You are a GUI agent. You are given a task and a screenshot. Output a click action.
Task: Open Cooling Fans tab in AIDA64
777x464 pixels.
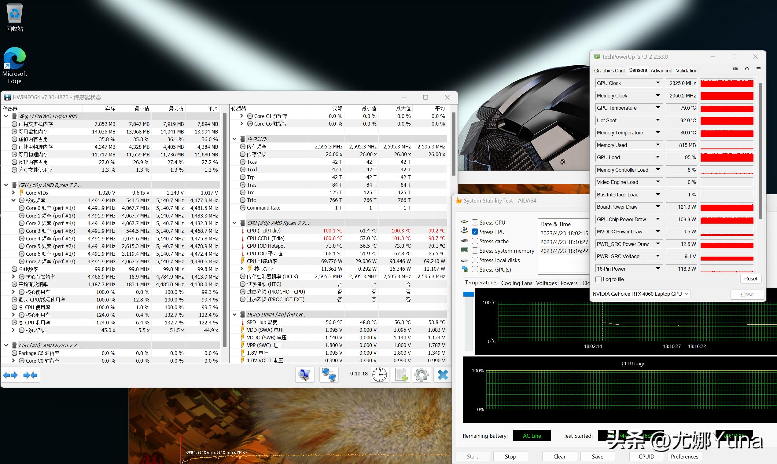517,283
